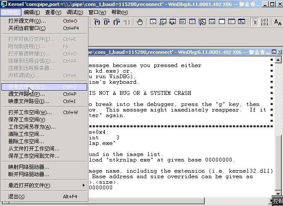Toggle Source mode on icon

coord(255,22)
